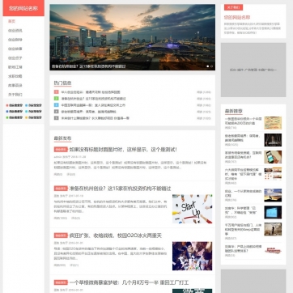Open article headline 准备在杭州创业 in 最新发布

(120, 189)
